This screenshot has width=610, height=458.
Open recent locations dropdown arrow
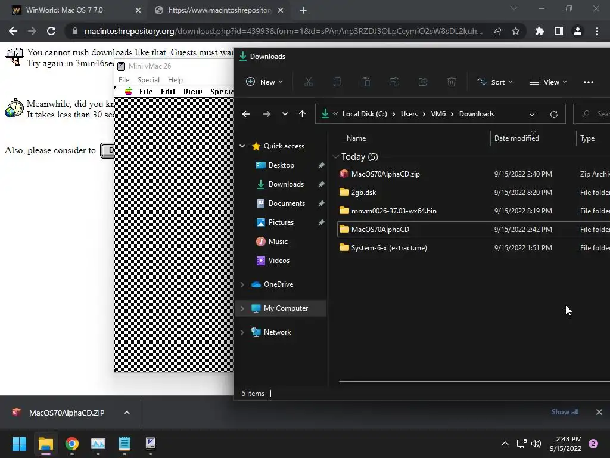(x=285, y=114)
